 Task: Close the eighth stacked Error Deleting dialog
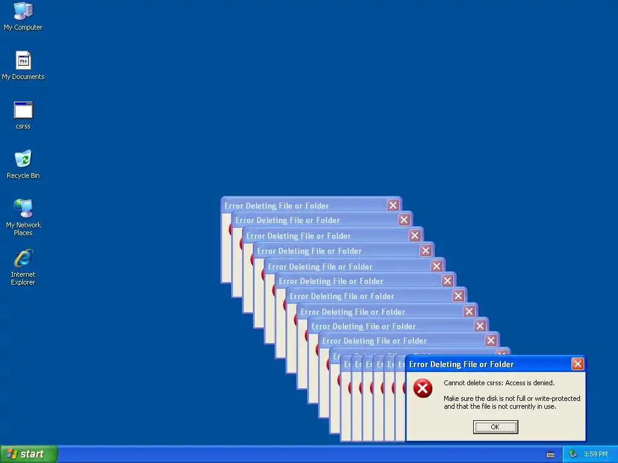pos(469,312)
